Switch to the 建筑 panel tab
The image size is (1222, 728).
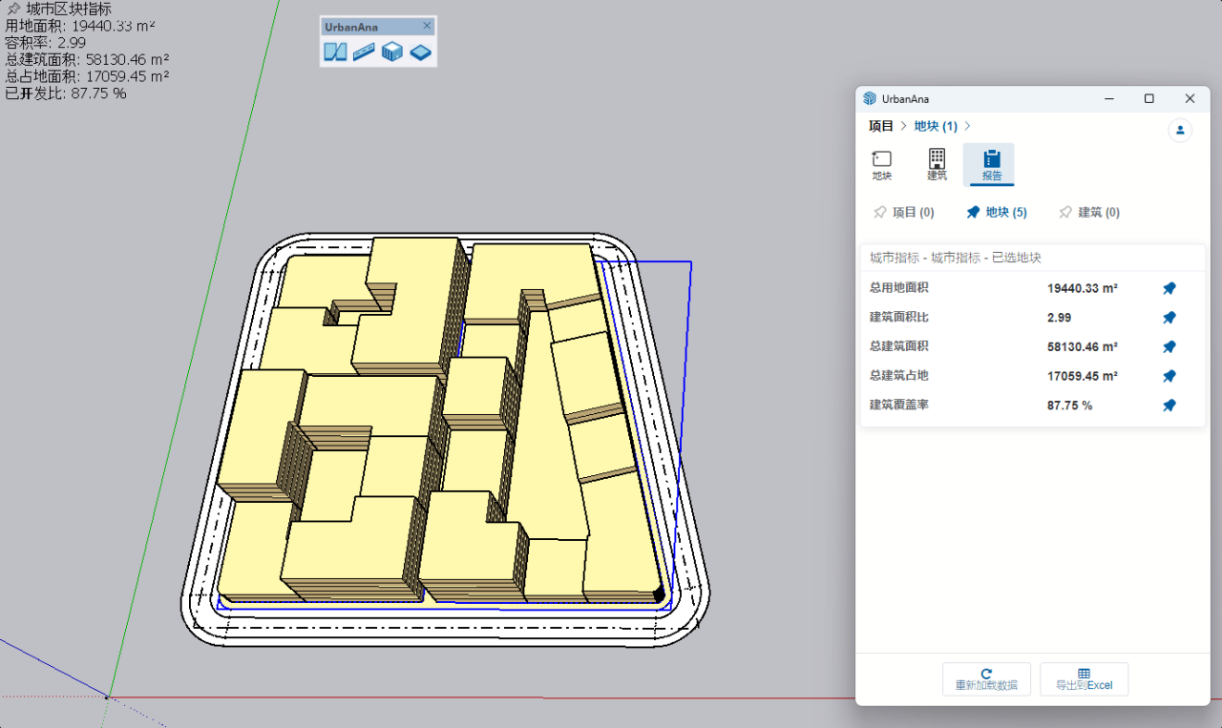click(937, 165)
